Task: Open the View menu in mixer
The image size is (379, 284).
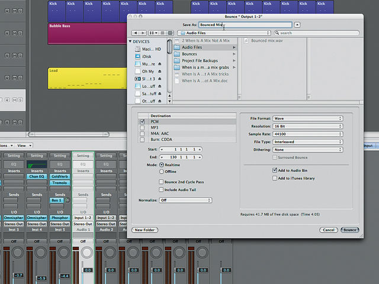Action: point(24,146)
